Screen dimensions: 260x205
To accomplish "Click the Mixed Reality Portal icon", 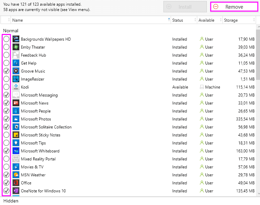I will click(16, 159).
